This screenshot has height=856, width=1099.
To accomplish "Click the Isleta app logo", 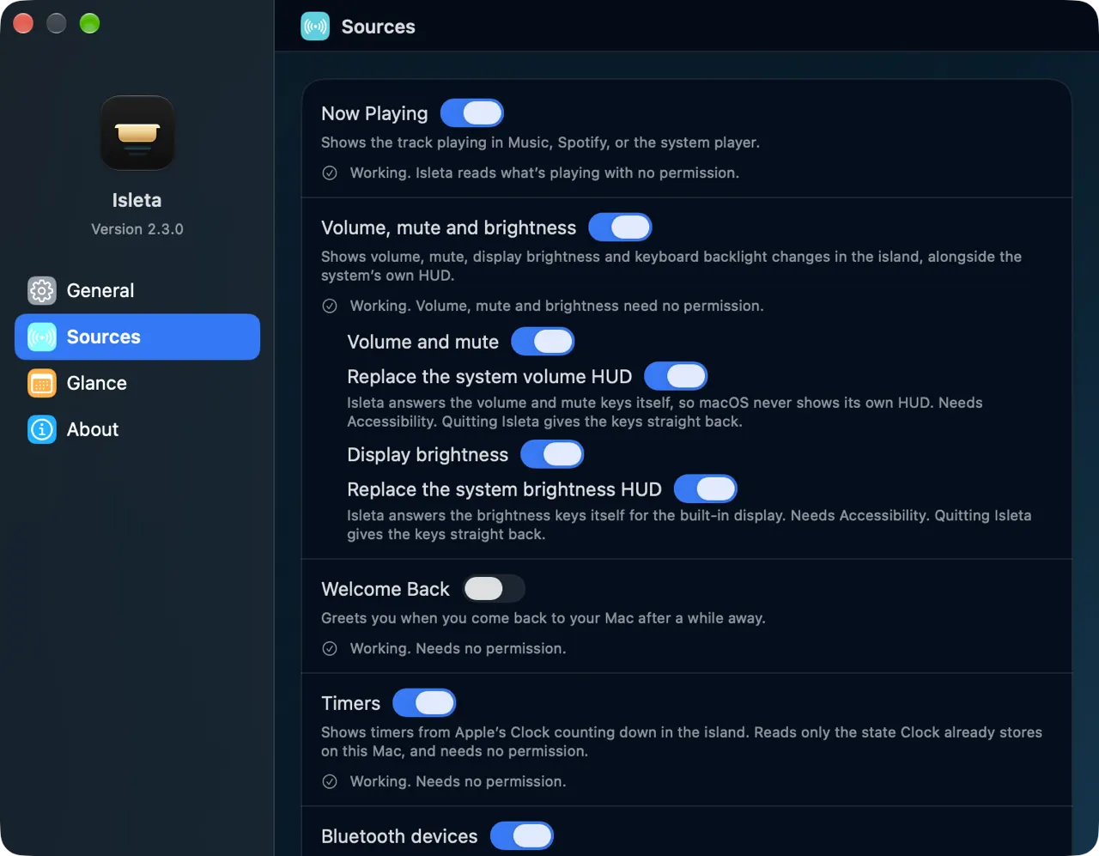I will point(137,133).
